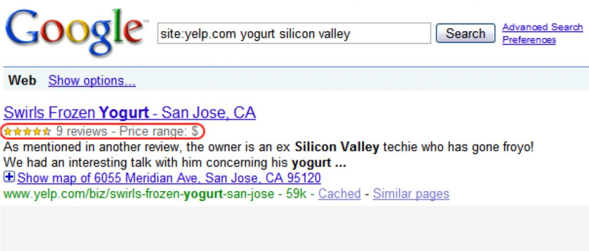Select the Web tab label
Image resolution: width=589 pixels, height=251 pixels.
(22, 81)
